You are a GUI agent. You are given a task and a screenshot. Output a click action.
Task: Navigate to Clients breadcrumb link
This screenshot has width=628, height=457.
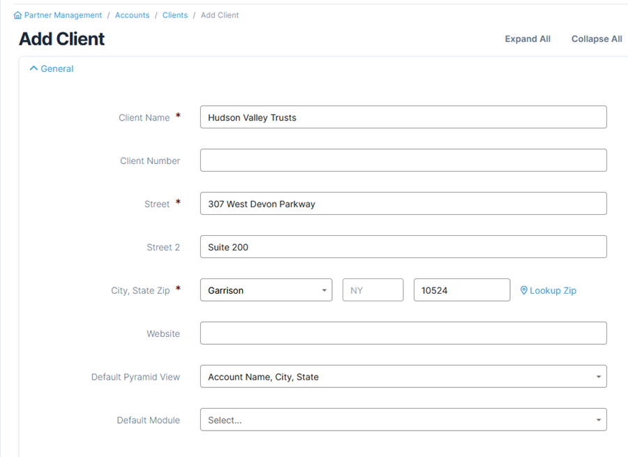175,15
